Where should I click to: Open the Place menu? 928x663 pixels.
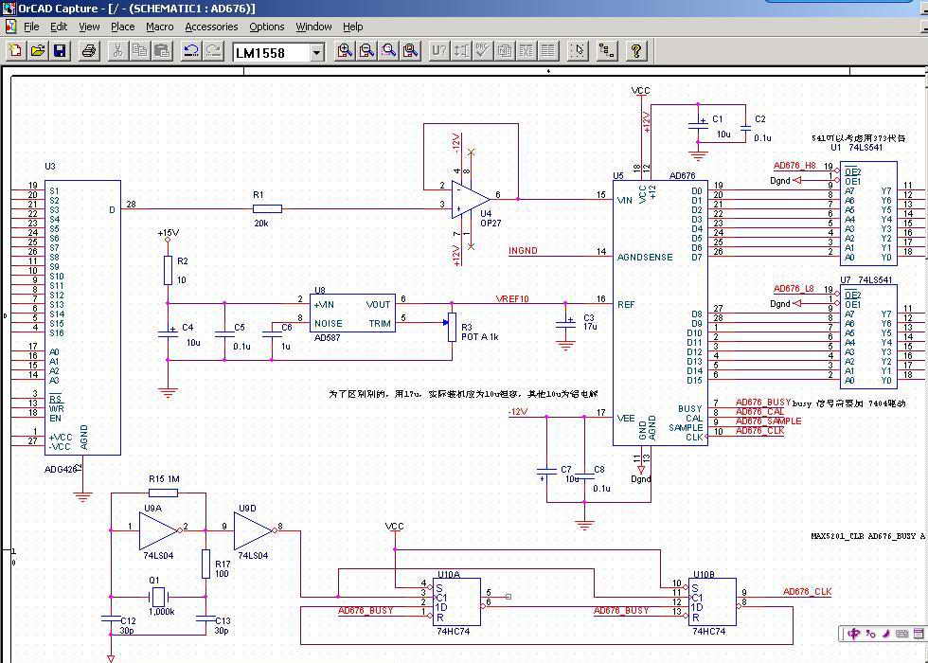pos(123,27)
